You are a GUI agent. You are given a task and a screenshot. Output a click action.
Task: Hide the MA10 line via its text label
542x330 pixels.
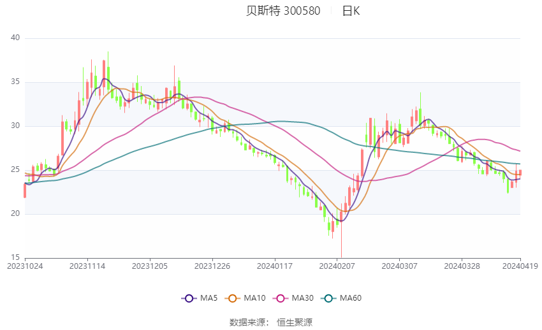click(x=255, y=298)
